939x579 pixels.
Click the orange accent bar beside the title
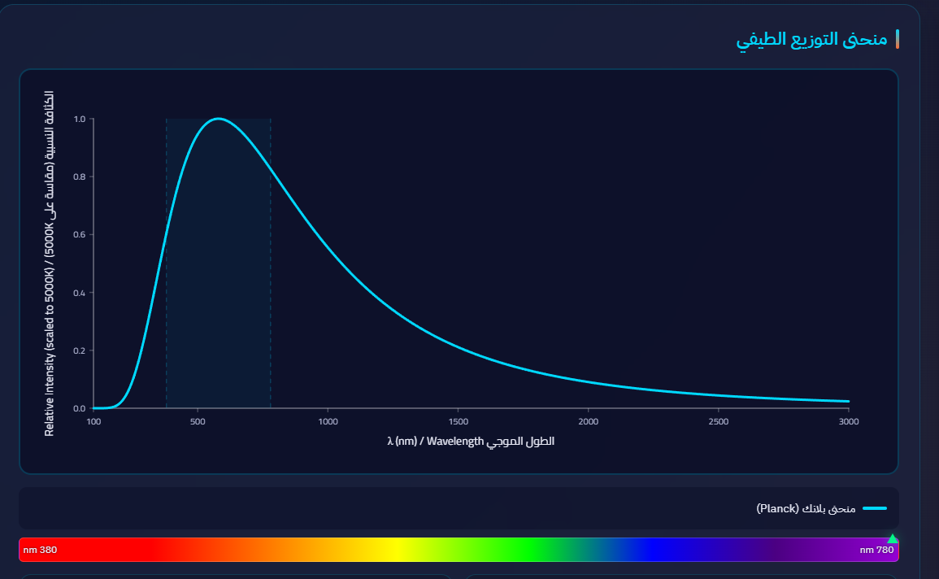pyautogui.click(x=898, y=37)
